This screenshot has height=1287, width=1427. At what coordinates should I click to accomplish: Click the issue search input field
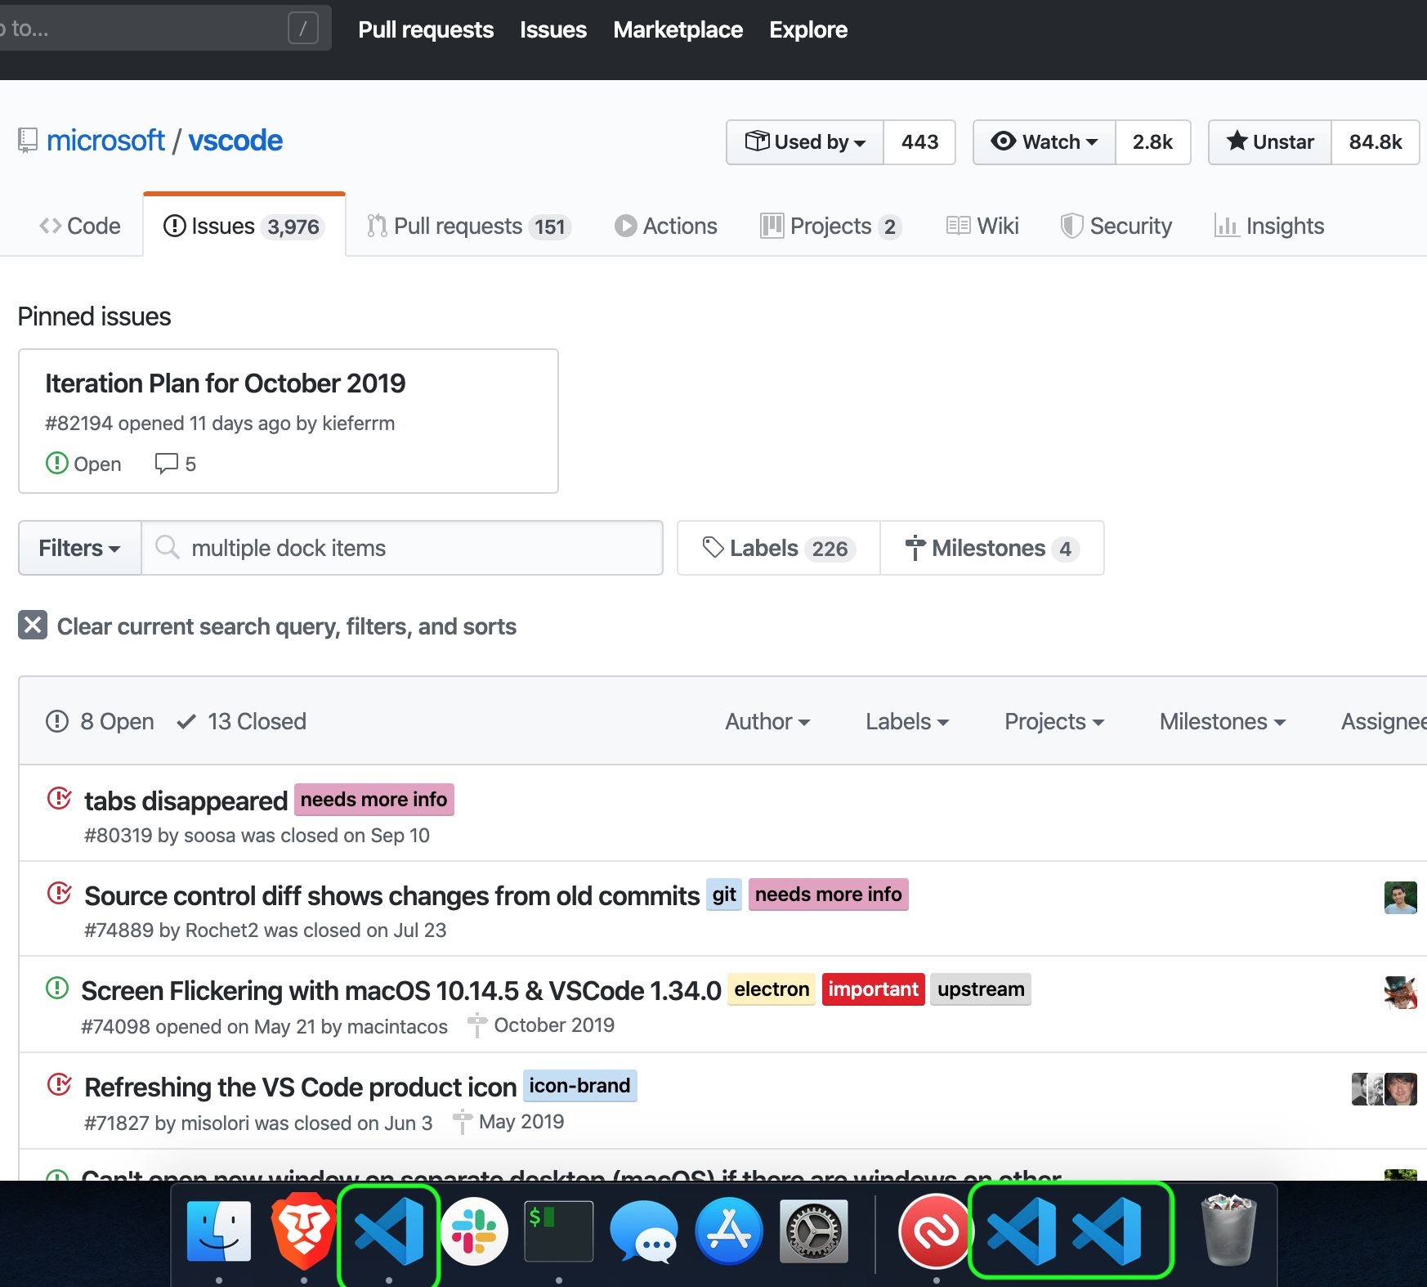[x=402, y=548]
